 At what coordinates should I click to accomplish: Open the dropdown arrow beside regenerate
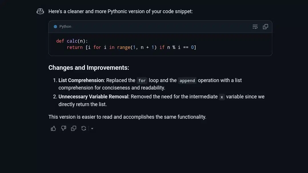point(92,128)
